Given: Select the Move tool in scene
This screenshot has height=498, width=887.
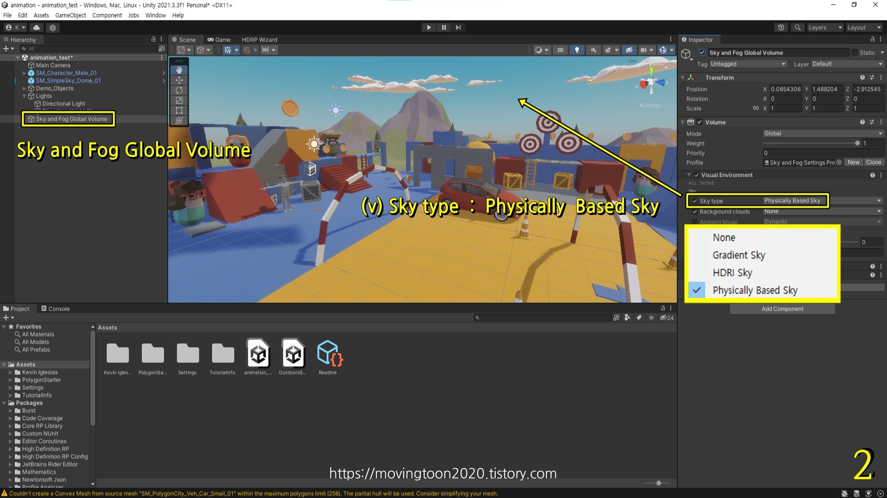Looking at the screenshot, I should pos(179,80).
